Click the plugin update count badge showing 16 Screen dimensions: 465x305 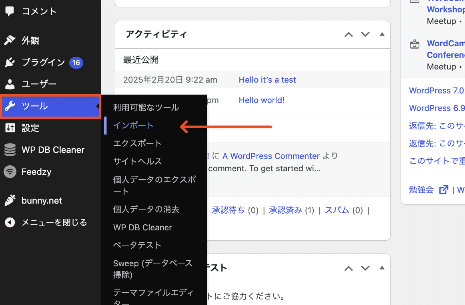pos(76,63)
